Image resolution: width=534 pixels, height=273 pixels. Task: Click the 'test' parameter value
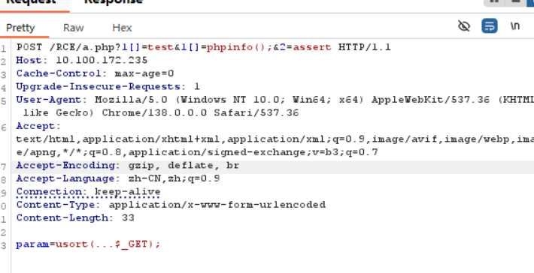tap(161, 47)
